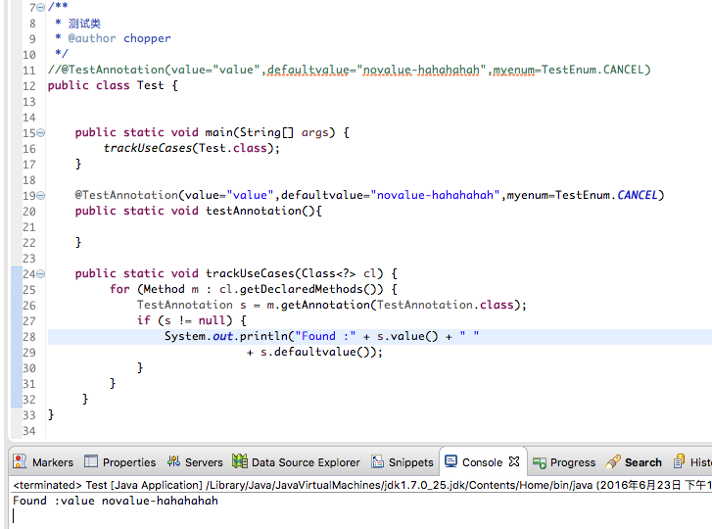Viewport: 712px width, 529px height.
Task: Click the "testAnnotation()" method name
Action: tap(261, 211)
